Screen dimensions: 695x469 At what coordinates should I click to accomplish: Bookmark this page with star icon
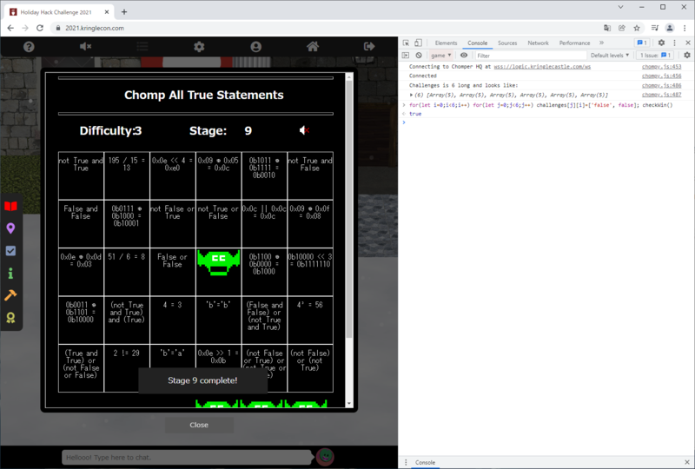(x=637, y=28)
